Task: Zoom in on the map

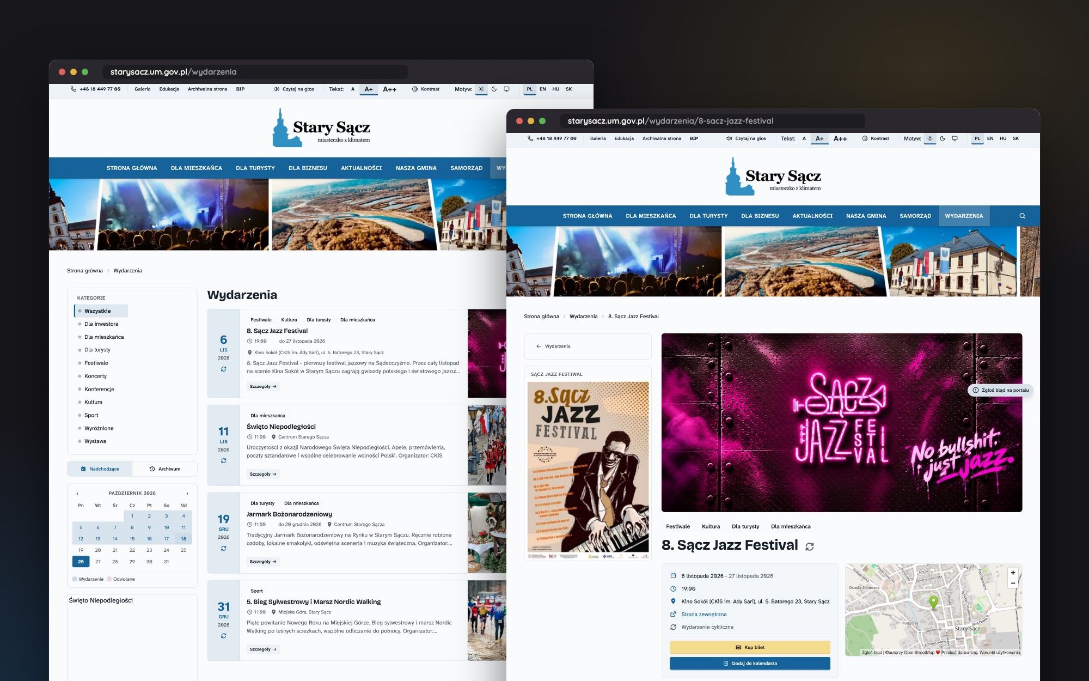Action: [1013, 573]
